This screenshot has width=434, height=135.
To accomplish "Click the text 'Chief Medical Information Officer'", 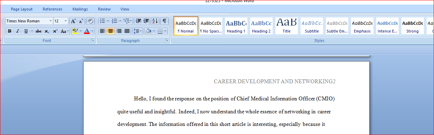I will pyautogui.click(x=275, y=99).
